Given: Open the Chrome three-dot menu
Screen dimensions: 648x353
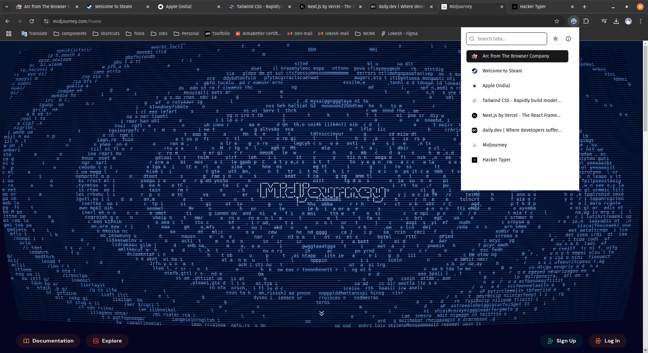Looking at the screenshot, I should 641,21.
